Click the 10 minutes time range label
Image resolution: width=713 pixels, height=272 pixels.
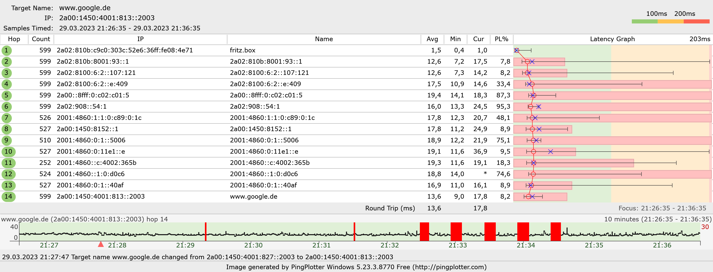(658, 220)
